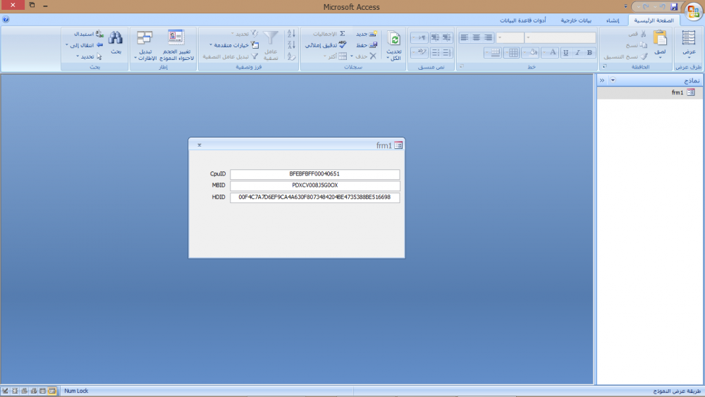
Task: Open Advanced filter options (خيارات متقدمة) dropdown
Action: tap(234, 45)
